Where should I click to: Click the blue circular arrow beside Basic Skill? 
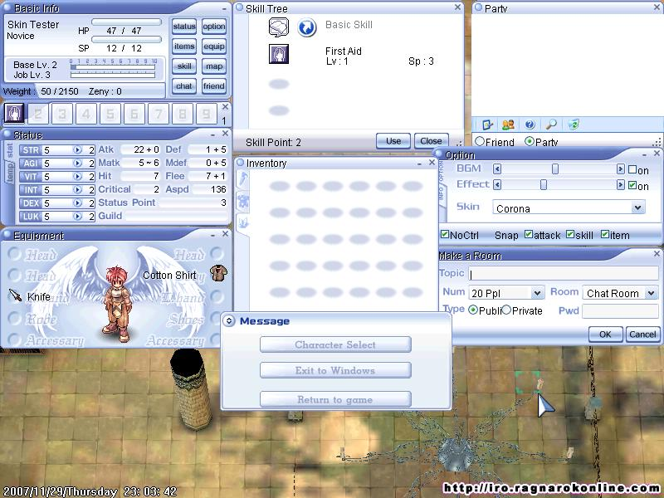(x=306, y=27)
